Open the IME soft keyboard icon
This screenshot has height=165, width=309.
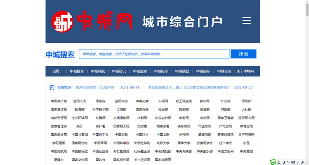(x=292, y=162)
